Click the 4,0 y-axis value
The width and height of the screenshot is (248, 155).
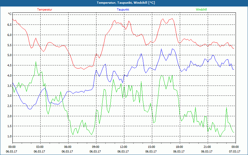point(10,75)
